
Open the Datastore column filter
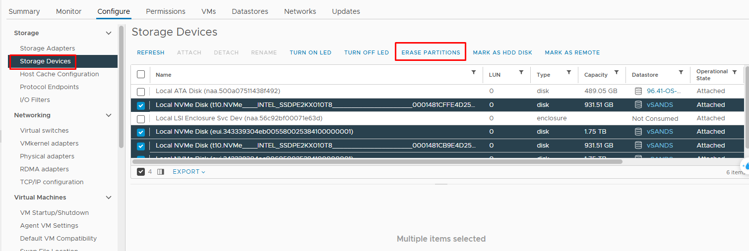(x=681, y=72)
